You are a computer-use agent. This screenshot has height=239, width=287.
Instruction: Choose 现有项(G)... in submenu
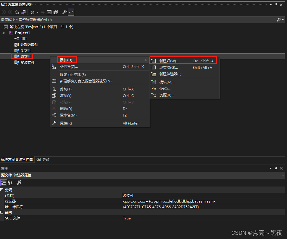click(x=185, y=68)
